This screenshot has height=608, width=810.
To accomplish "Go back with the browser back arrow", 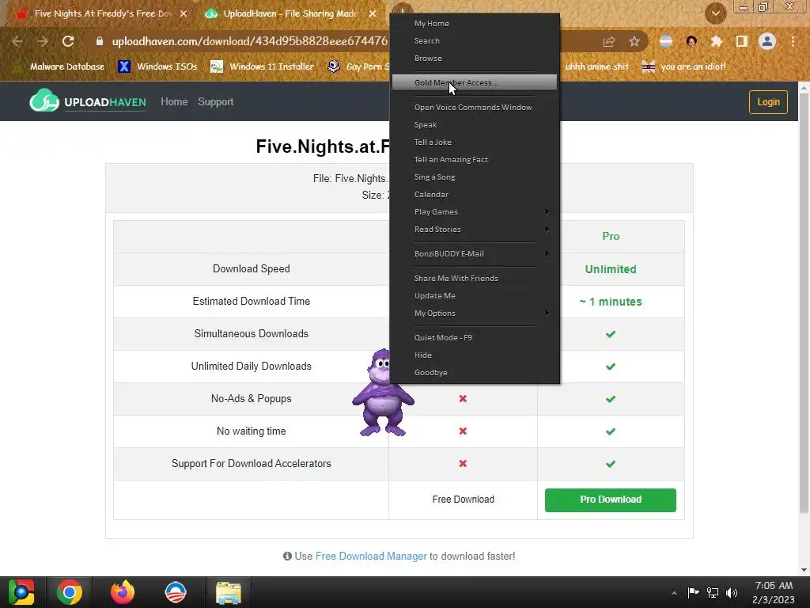I will (x=17, y=41).
